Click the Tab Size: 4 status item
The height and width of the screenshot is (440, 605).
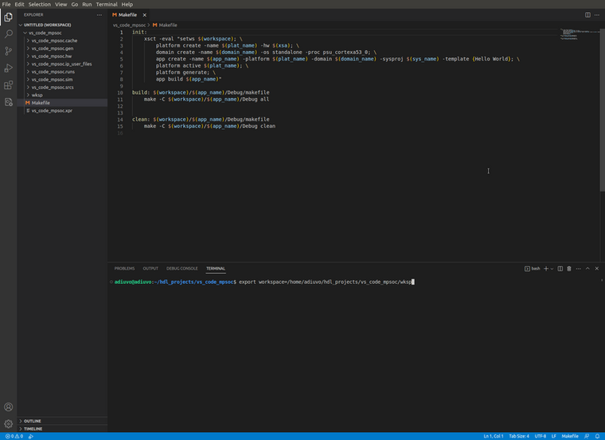tap(517, 436)
